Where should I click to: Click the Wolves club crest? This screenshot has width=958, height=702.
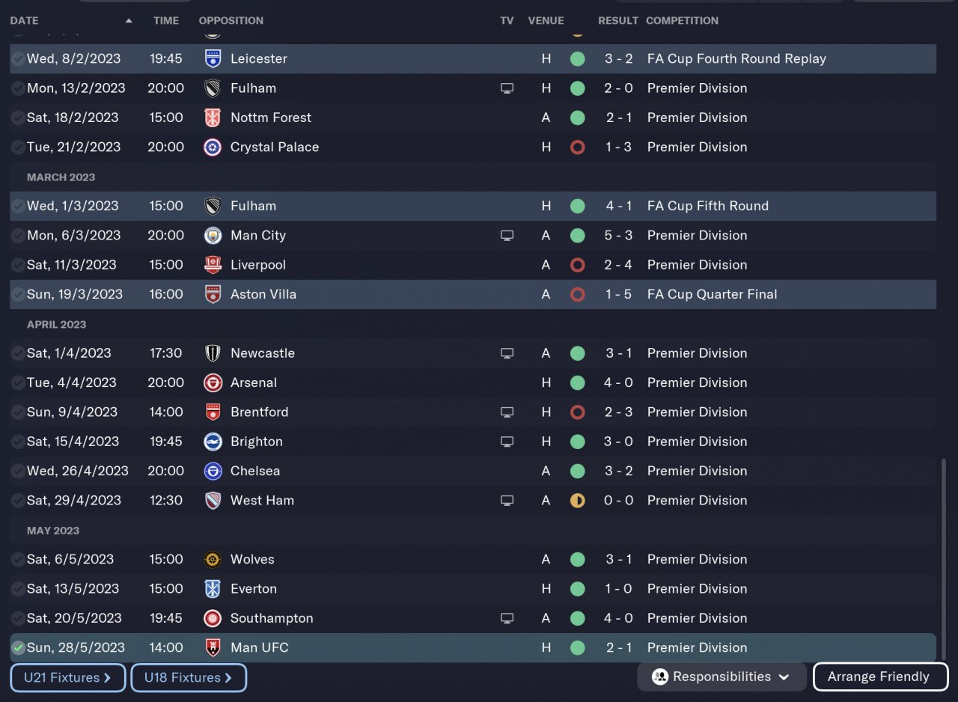click(213, 559)
